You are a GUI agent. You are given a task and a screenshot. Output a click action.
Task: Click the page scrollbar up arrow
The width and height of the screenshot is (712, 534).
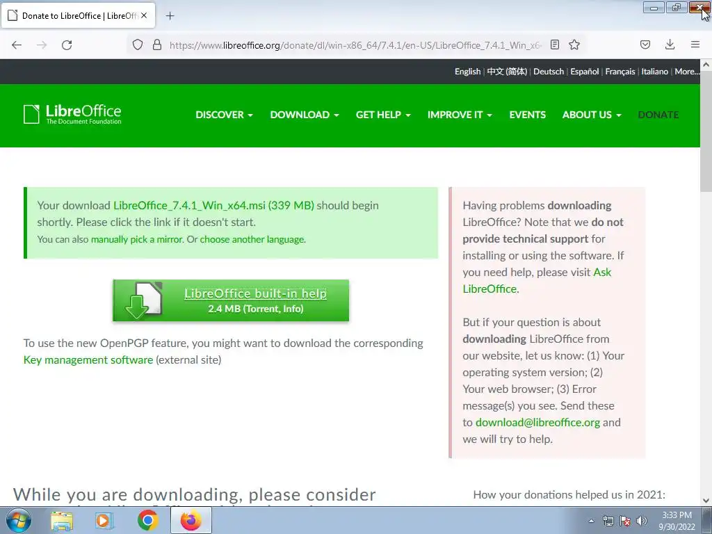pyautogui.click(x=706, y=65)
